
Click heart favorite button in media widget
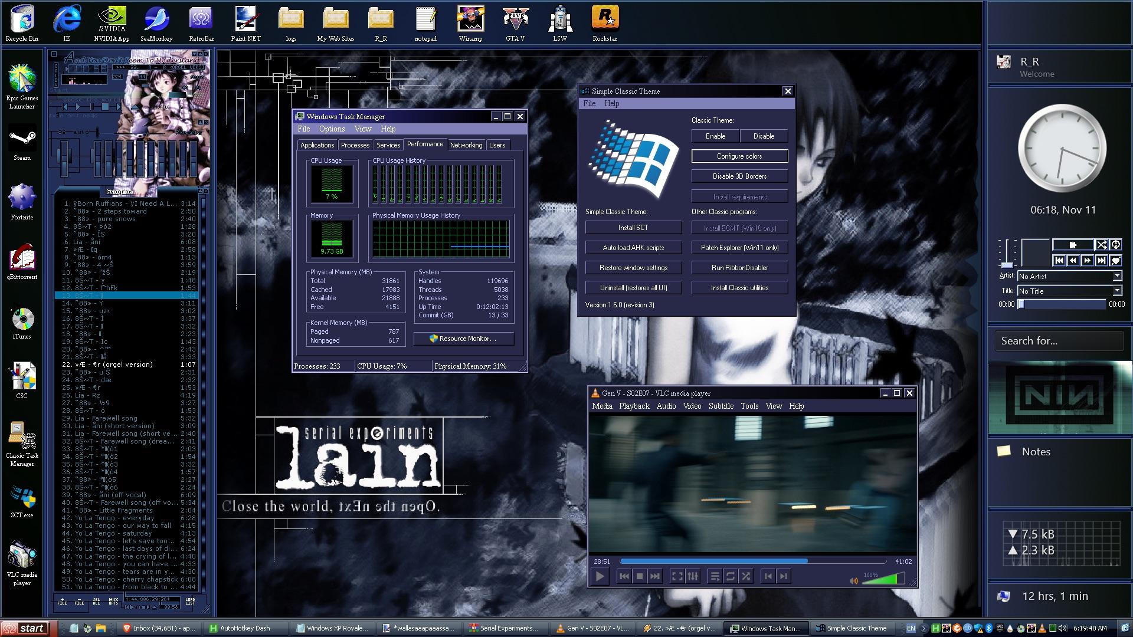click(x=1115, y=260)
